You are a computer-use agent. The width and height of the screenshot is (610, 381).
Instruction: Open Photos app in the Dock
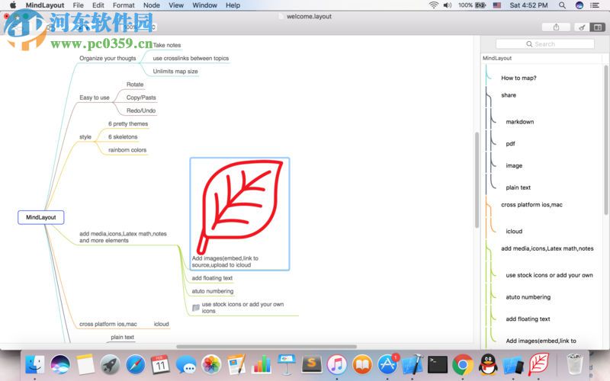(x=211, y=365)
